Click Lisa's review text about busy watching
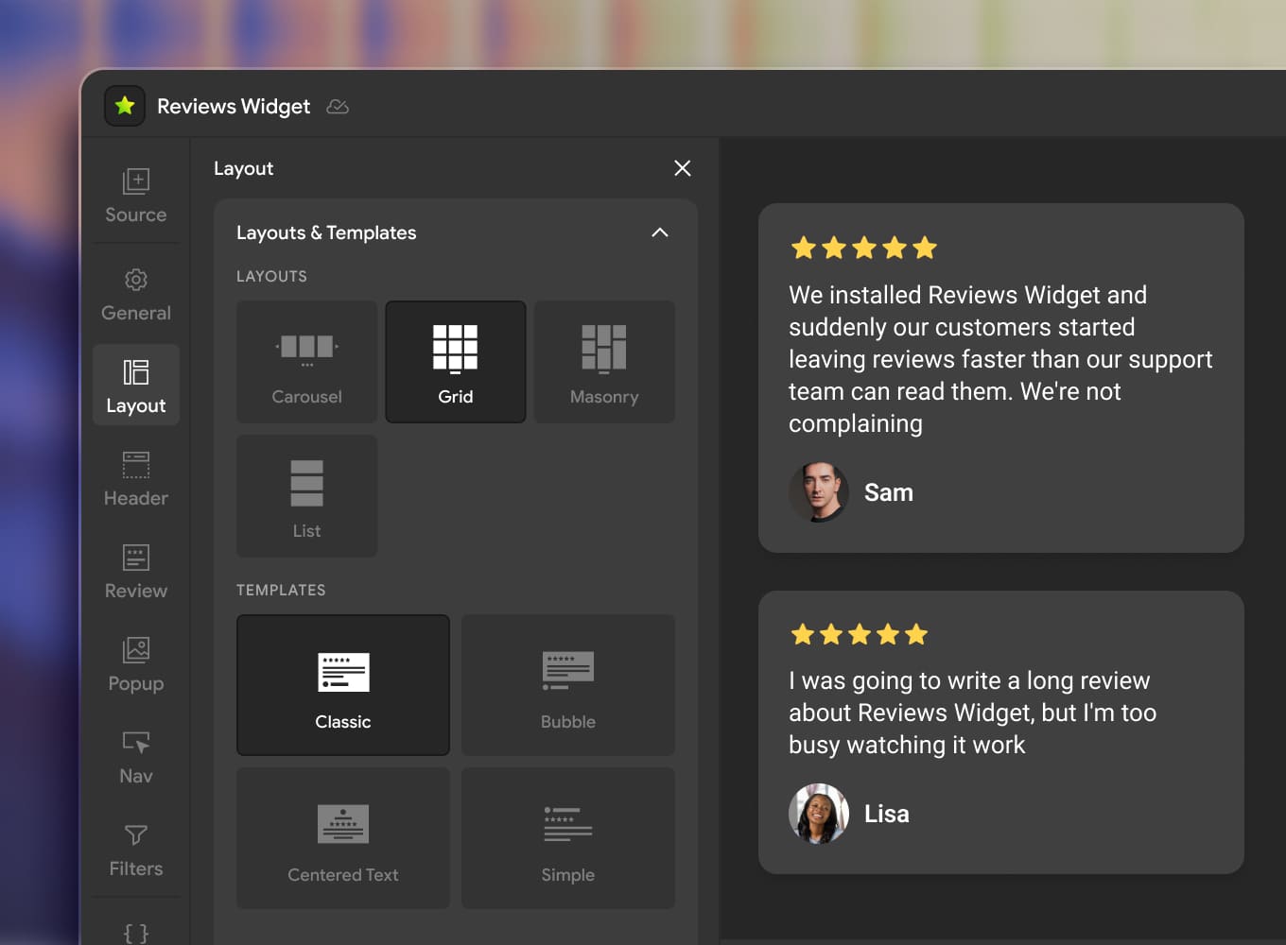The height and width of the screenshot is (945, 1286). [x=973, y=713]
